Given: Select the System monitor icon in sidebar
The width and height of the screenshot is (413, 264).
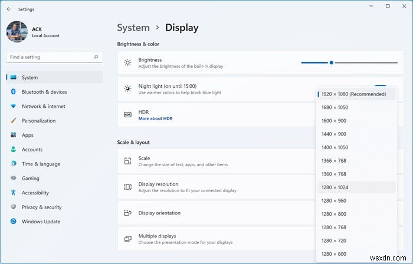Looking at the screenshot, I should pyautogui.click(x=14, y=77).
